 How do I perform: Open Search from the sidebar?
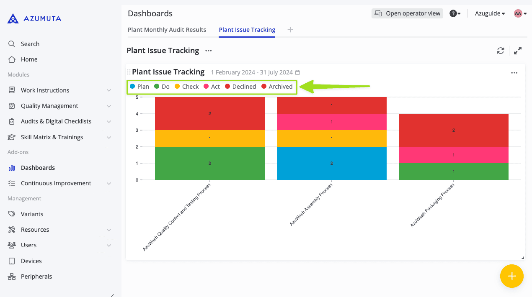(x=29, y=44)
